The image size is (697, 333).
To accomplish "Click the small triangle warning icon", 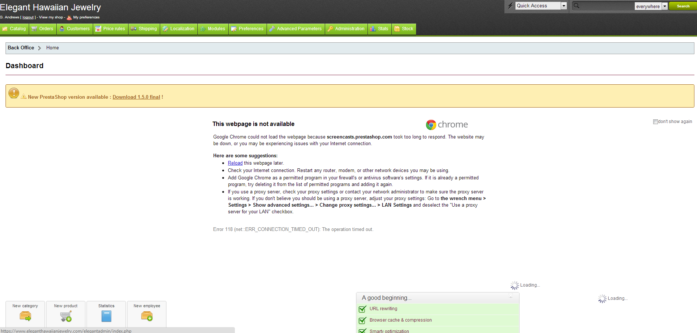I will click(24, 97).
